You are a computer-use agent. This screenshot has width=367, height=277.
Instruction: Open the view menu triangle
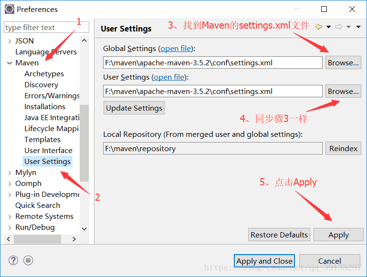[x=358, y=27]
